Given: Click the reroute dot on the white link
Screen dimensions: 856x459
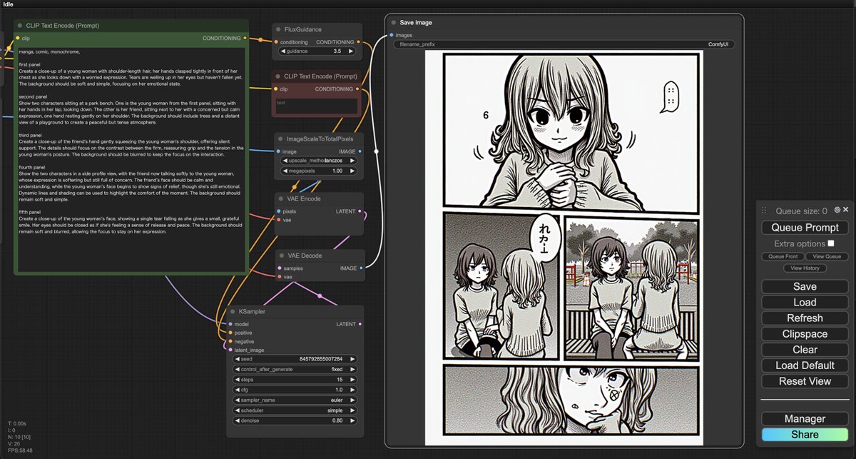Looking at the screenshot, I should [376, 151].
